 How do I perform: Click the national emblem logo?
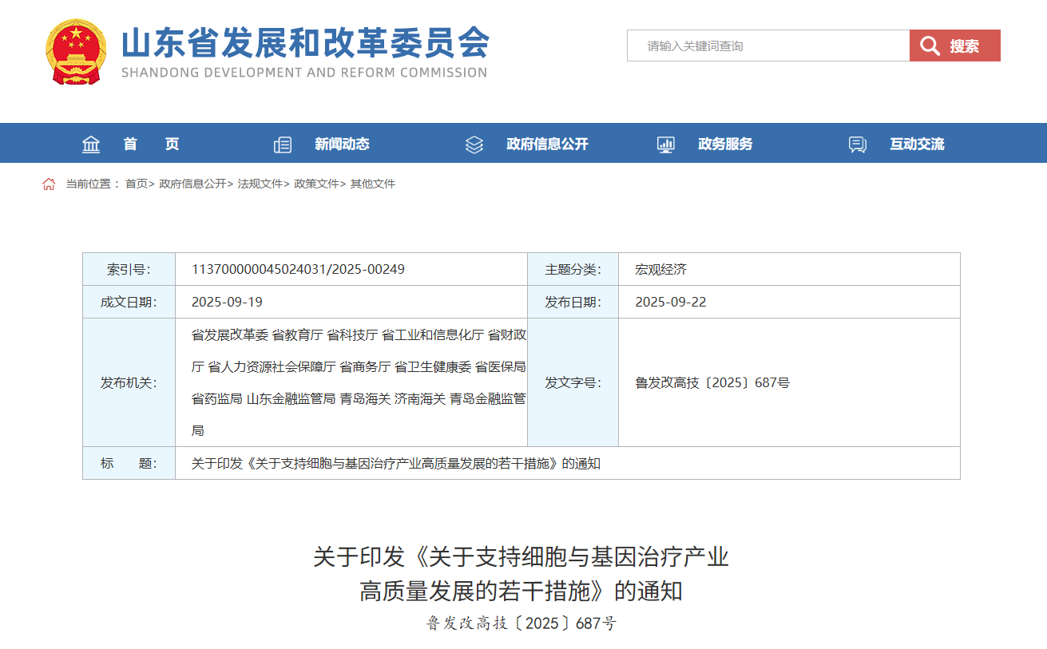(x=75, y=52)
